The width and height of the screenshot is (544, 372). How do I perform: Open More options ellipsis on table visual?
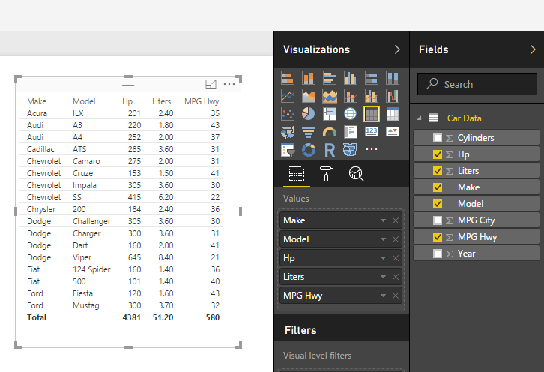coord(229,84)
